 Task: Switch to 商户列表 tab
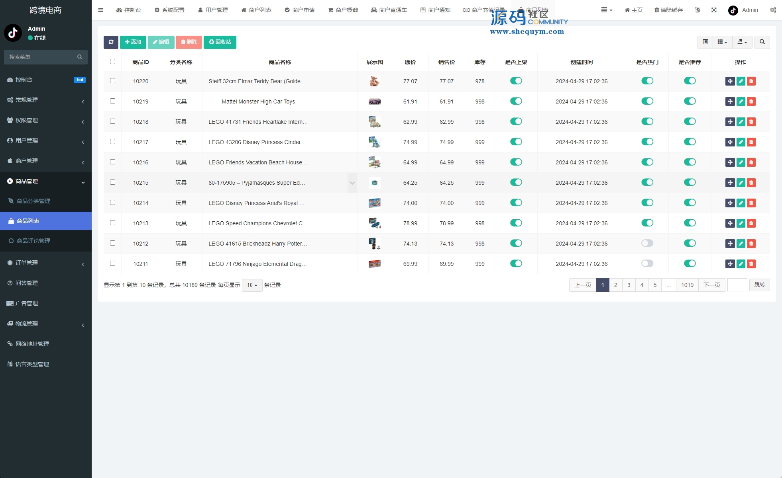point(256,10)
